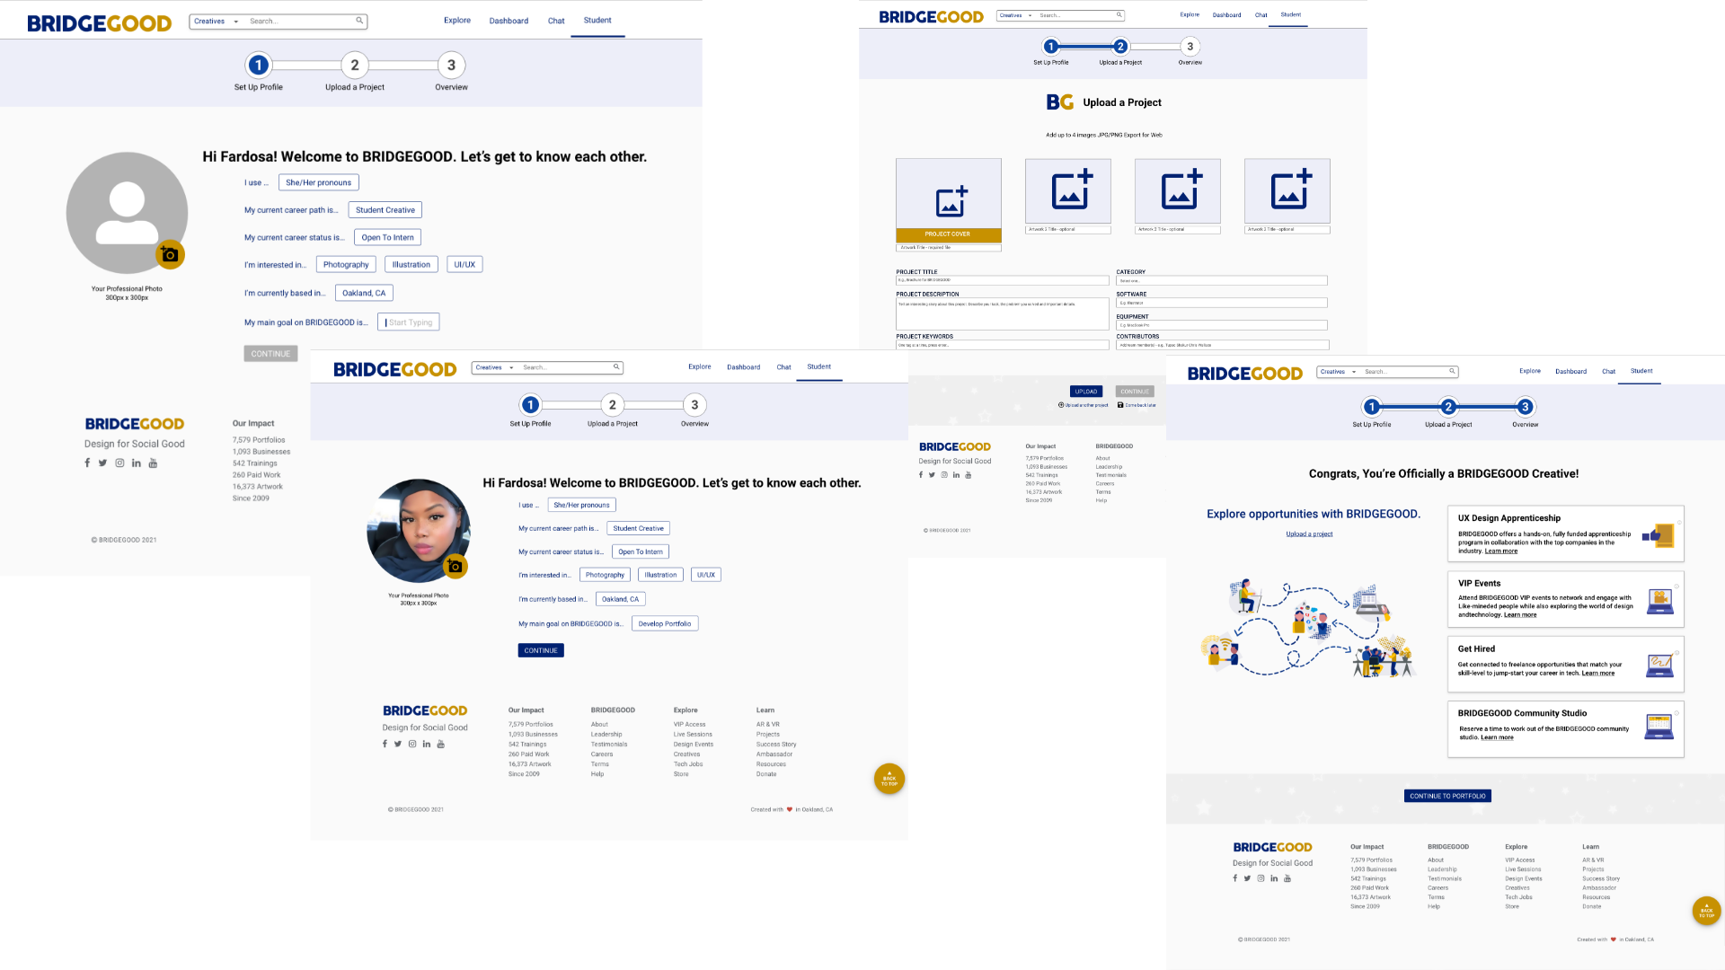
Task: Click the Project Title input field
Action: [1002, 280]
